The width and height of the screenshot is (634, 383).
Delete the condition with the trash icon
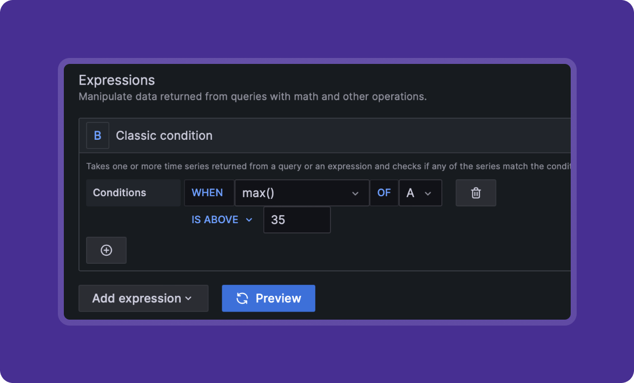point(476,193)
